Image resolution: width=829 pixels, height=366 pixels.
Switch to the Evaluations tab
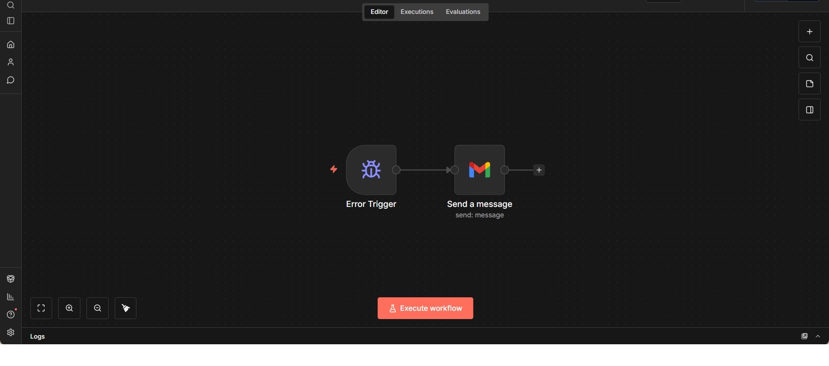[x=463, y=12]
